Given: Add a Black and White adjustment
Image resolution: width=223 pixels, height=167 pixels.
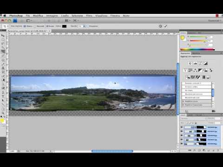Looking at the screenshot, I should click(x=200, y=71).
